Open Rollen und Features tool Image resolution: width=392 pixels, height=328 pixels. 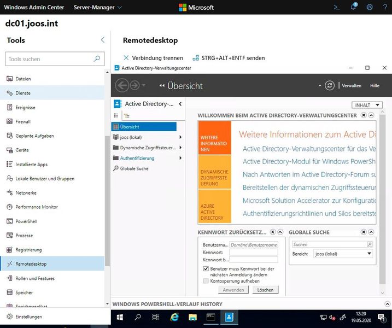(x=52, y=278)
